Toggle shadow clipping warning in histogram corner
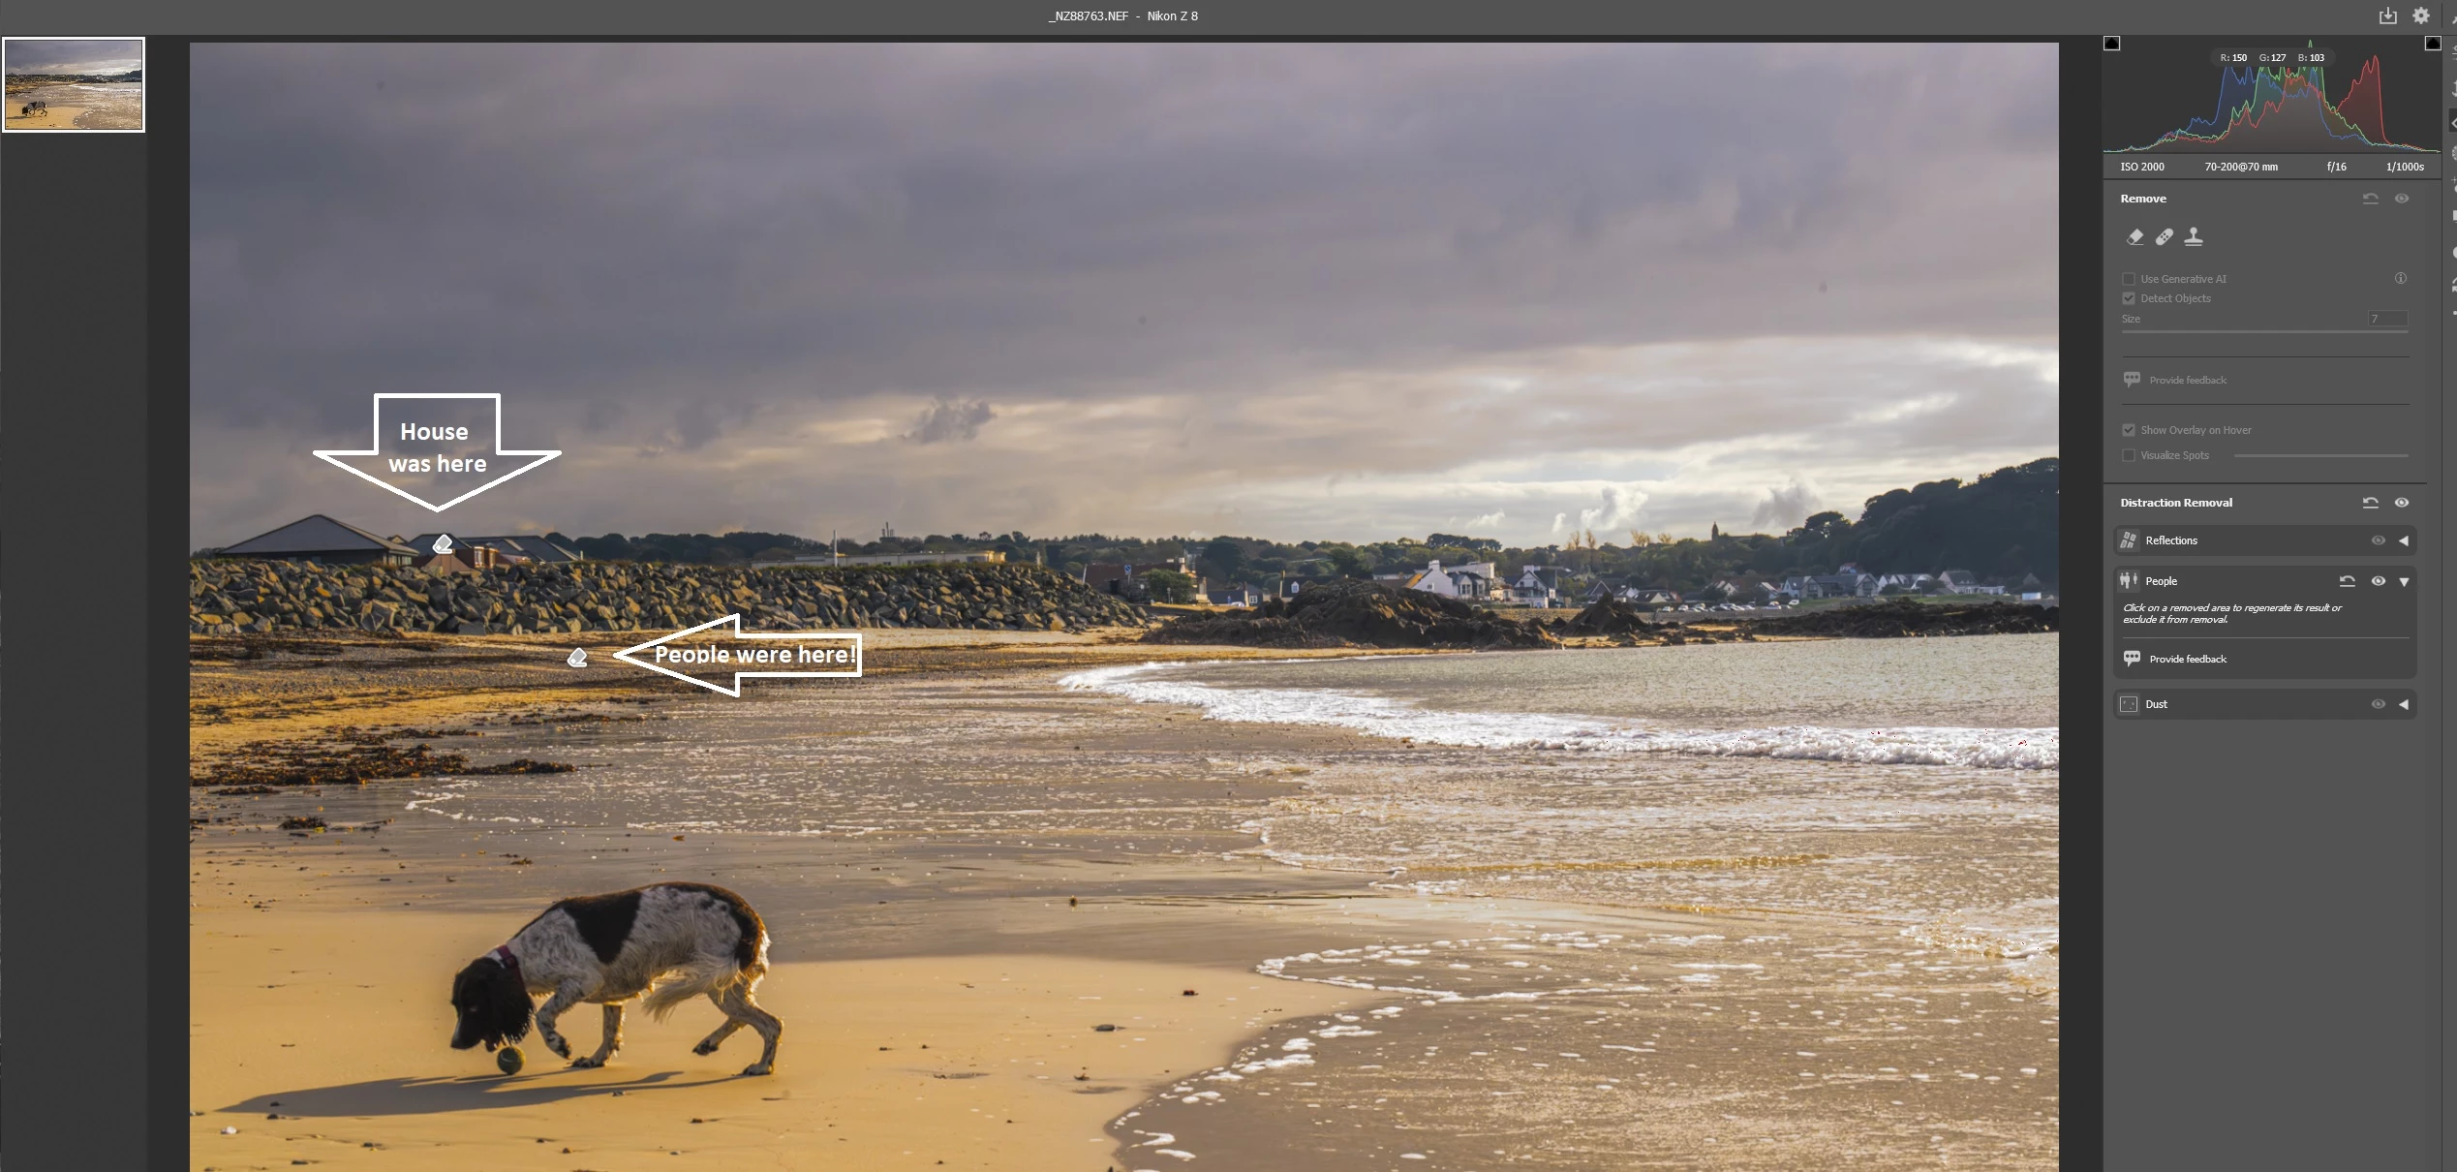The width and height of the screenshot is (2457, 1172). (x=2112, y=44)
